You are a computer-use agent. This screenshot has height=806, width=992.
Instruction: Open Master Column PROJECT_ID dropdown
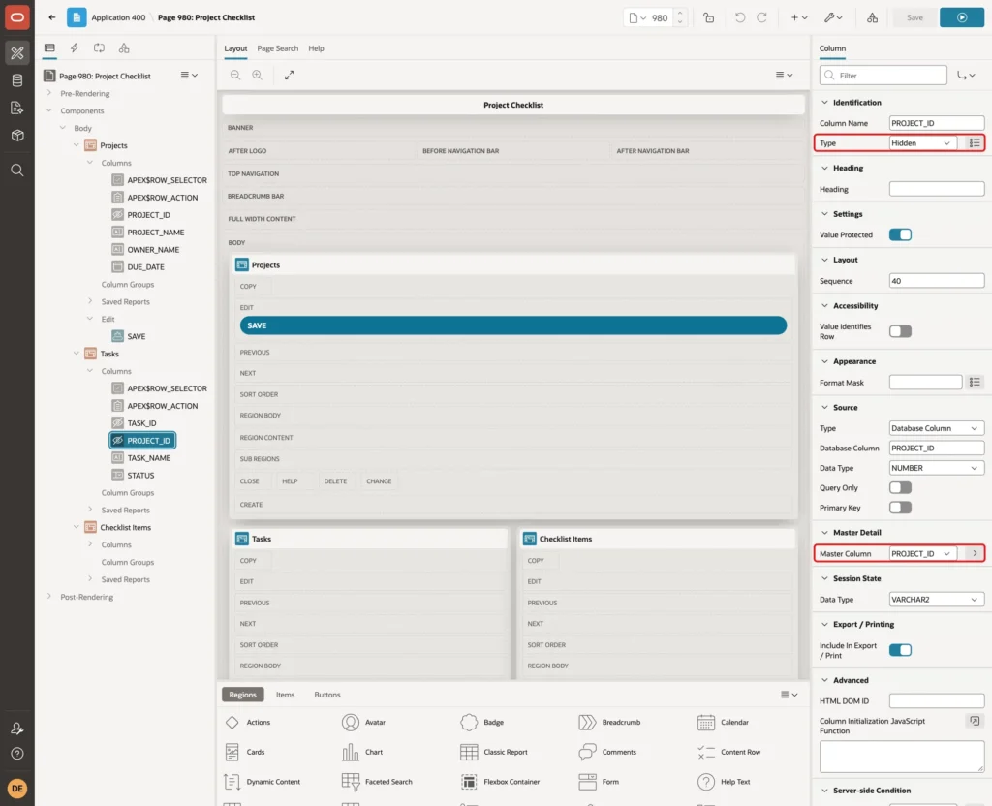click(x=922, y=553)
